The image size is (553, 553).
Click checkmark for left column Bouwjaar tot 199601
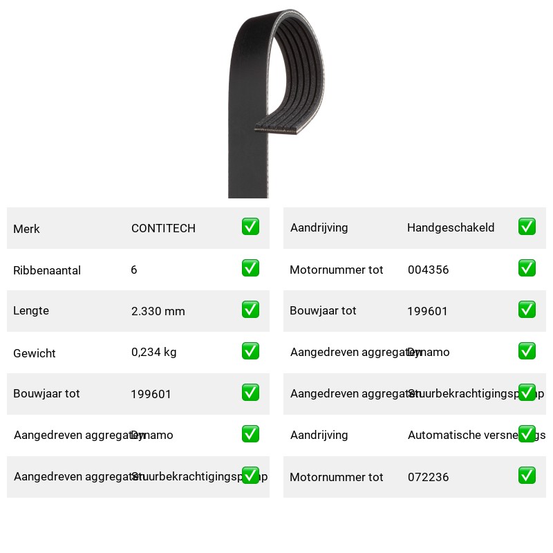pos(250,393)
